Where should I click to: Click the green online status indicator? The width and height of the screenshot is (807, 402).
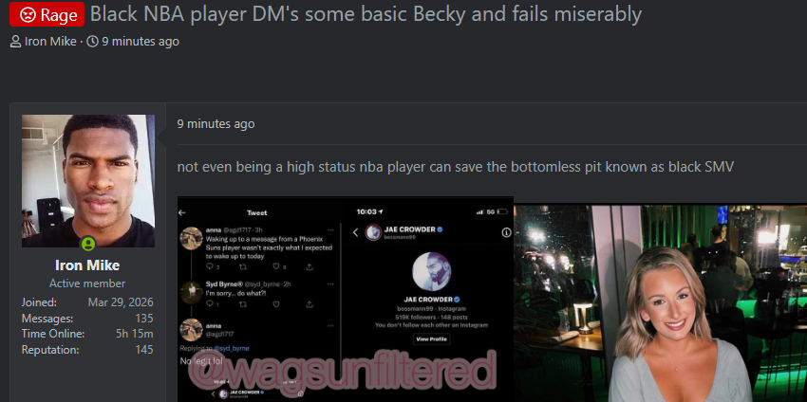[88, 244]
